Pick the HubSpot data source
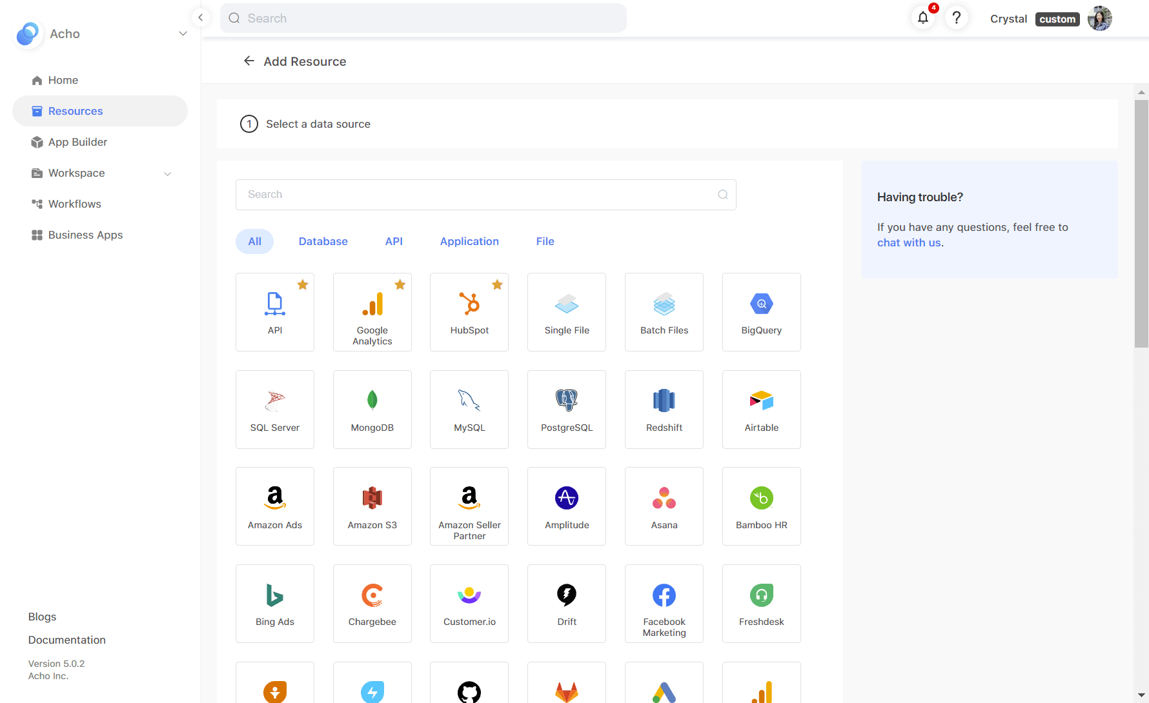This screenshot has height=703, width=1149. pos(469,312)
